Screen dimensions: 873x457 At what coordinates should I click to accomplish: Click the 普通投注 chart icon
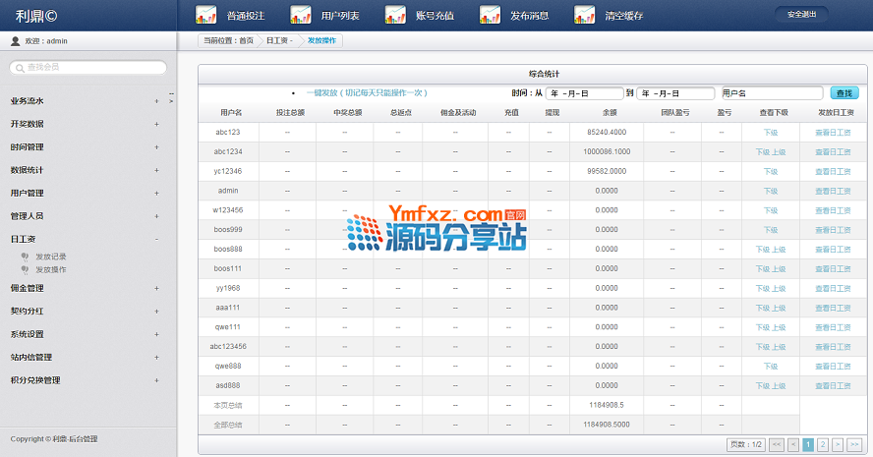(206, 15)
